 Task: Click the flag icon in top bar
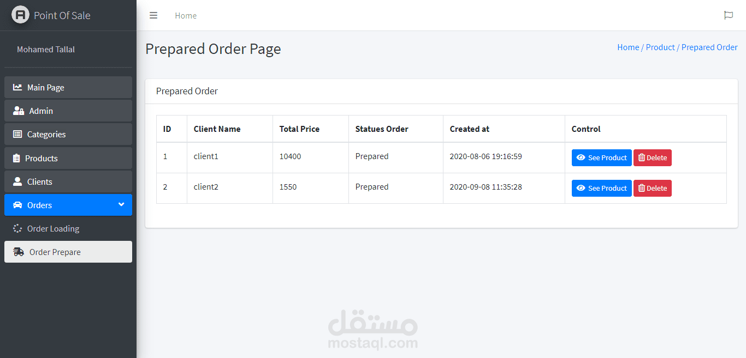[x=728, y=15]
